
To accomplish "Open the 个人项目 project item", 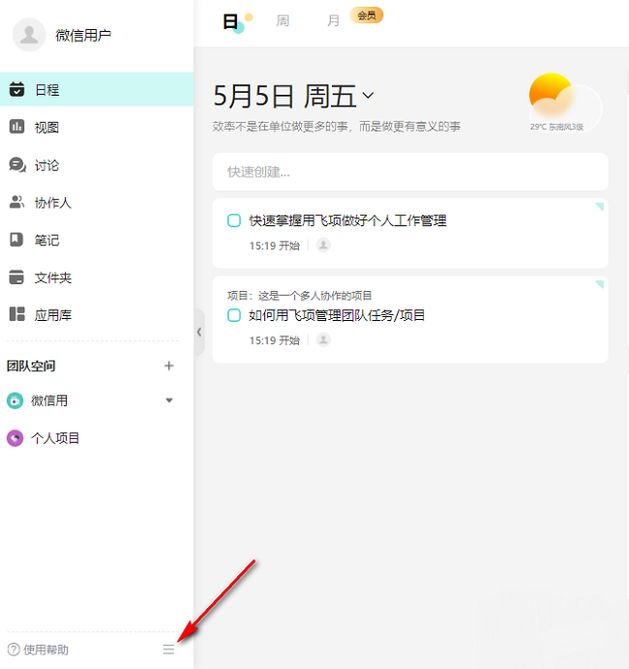I will (x=55, y=438).
